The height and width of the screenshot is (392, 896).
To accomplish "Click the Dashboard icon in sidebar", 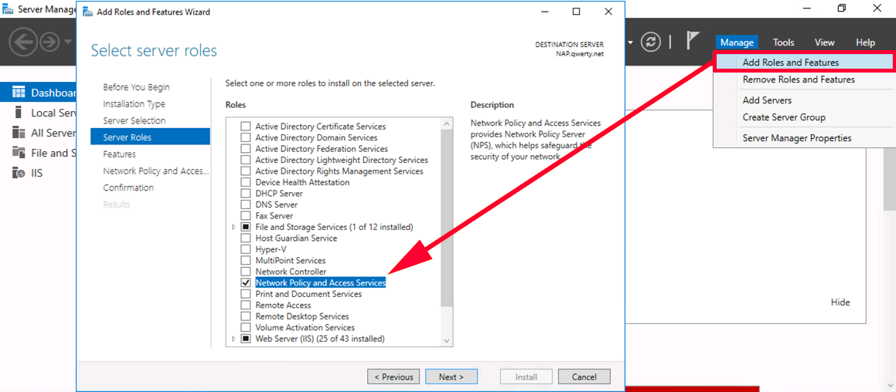I will coord(19,93).
